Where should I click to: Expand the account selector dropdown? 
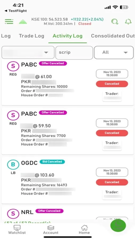[28, 53]
